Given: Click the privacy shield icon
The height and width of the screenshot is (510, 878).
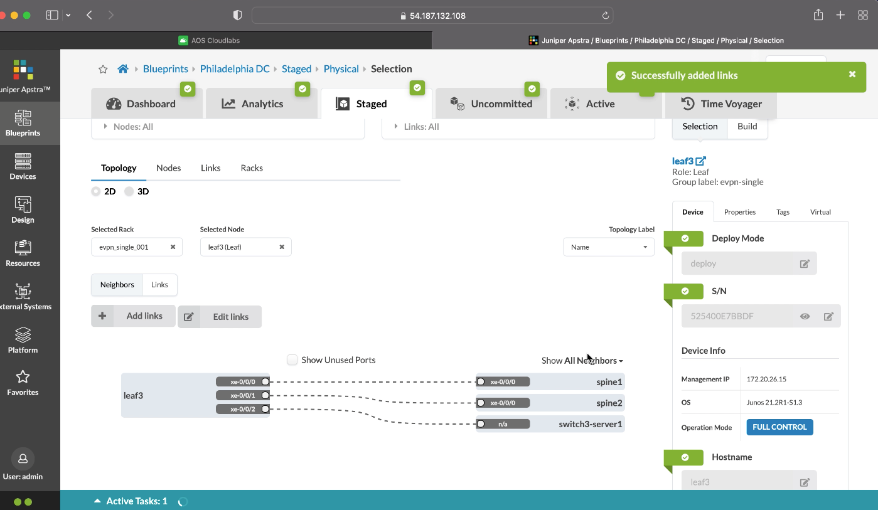Looking at the screenshot, I should pos(237,15).
